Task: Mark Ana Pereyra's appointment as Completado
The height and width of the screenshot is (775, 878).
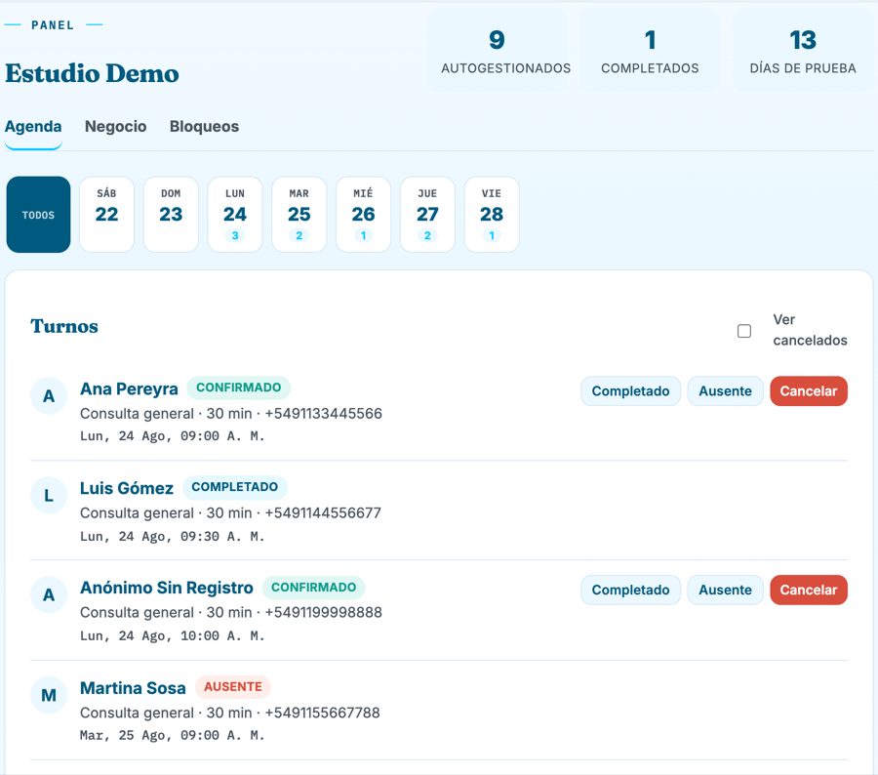Action: click(630, 391)
